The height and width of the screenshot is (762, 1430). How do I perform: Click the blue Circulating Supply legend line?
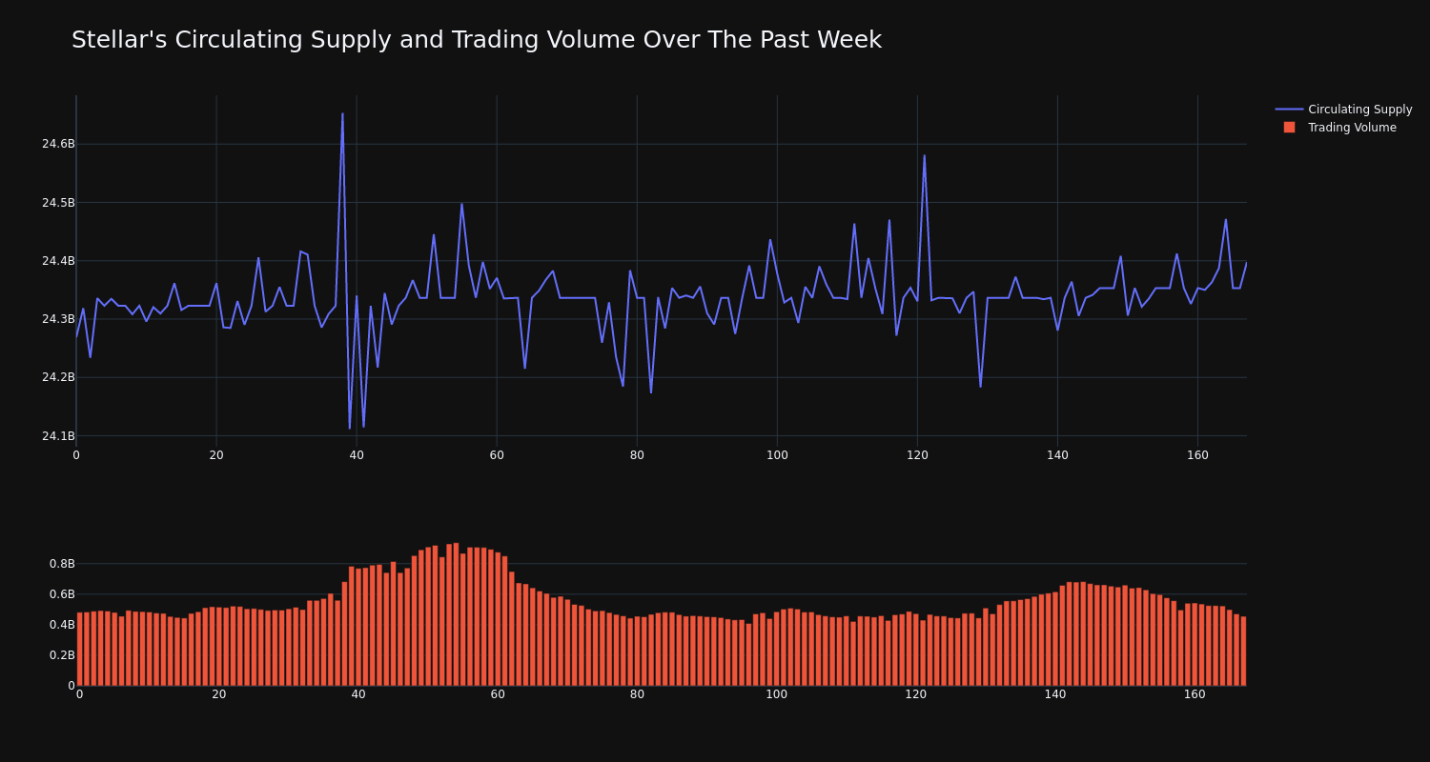[x=1289, y=110]
